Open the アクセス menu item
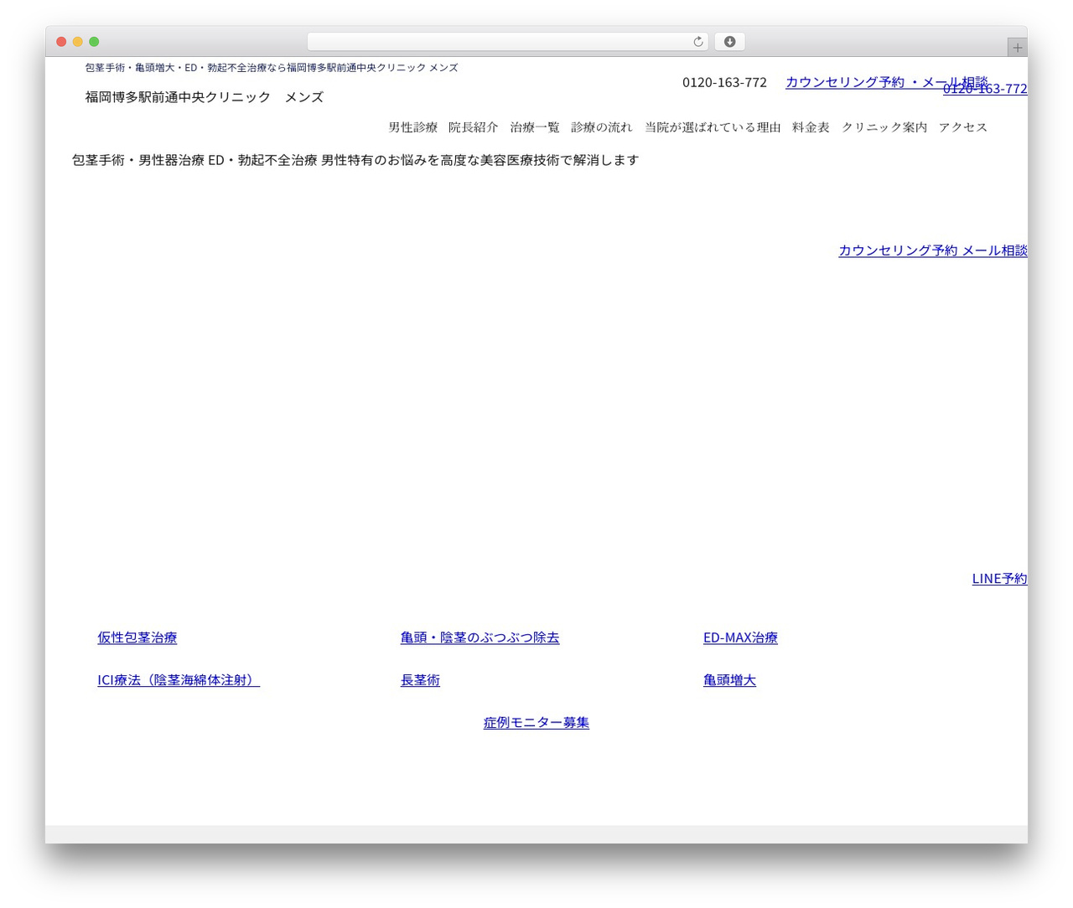The image size is (1073, 908). [963, 127]
